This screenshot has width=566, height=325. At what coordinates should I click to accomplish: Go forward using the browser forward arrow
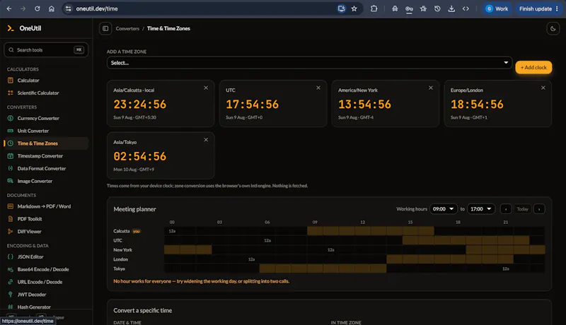[23, 8]
